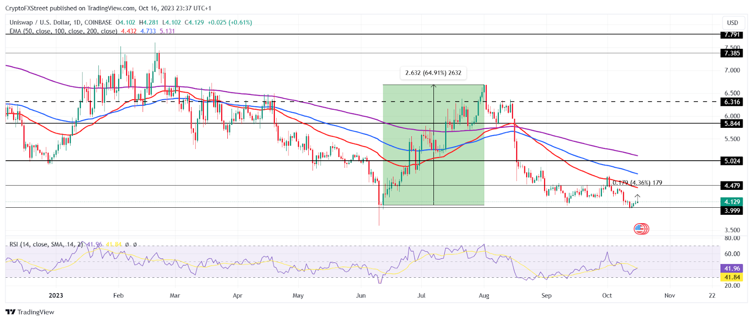
Task: Open the RSI indicator legend settings
Action: (x=46, y=244)
